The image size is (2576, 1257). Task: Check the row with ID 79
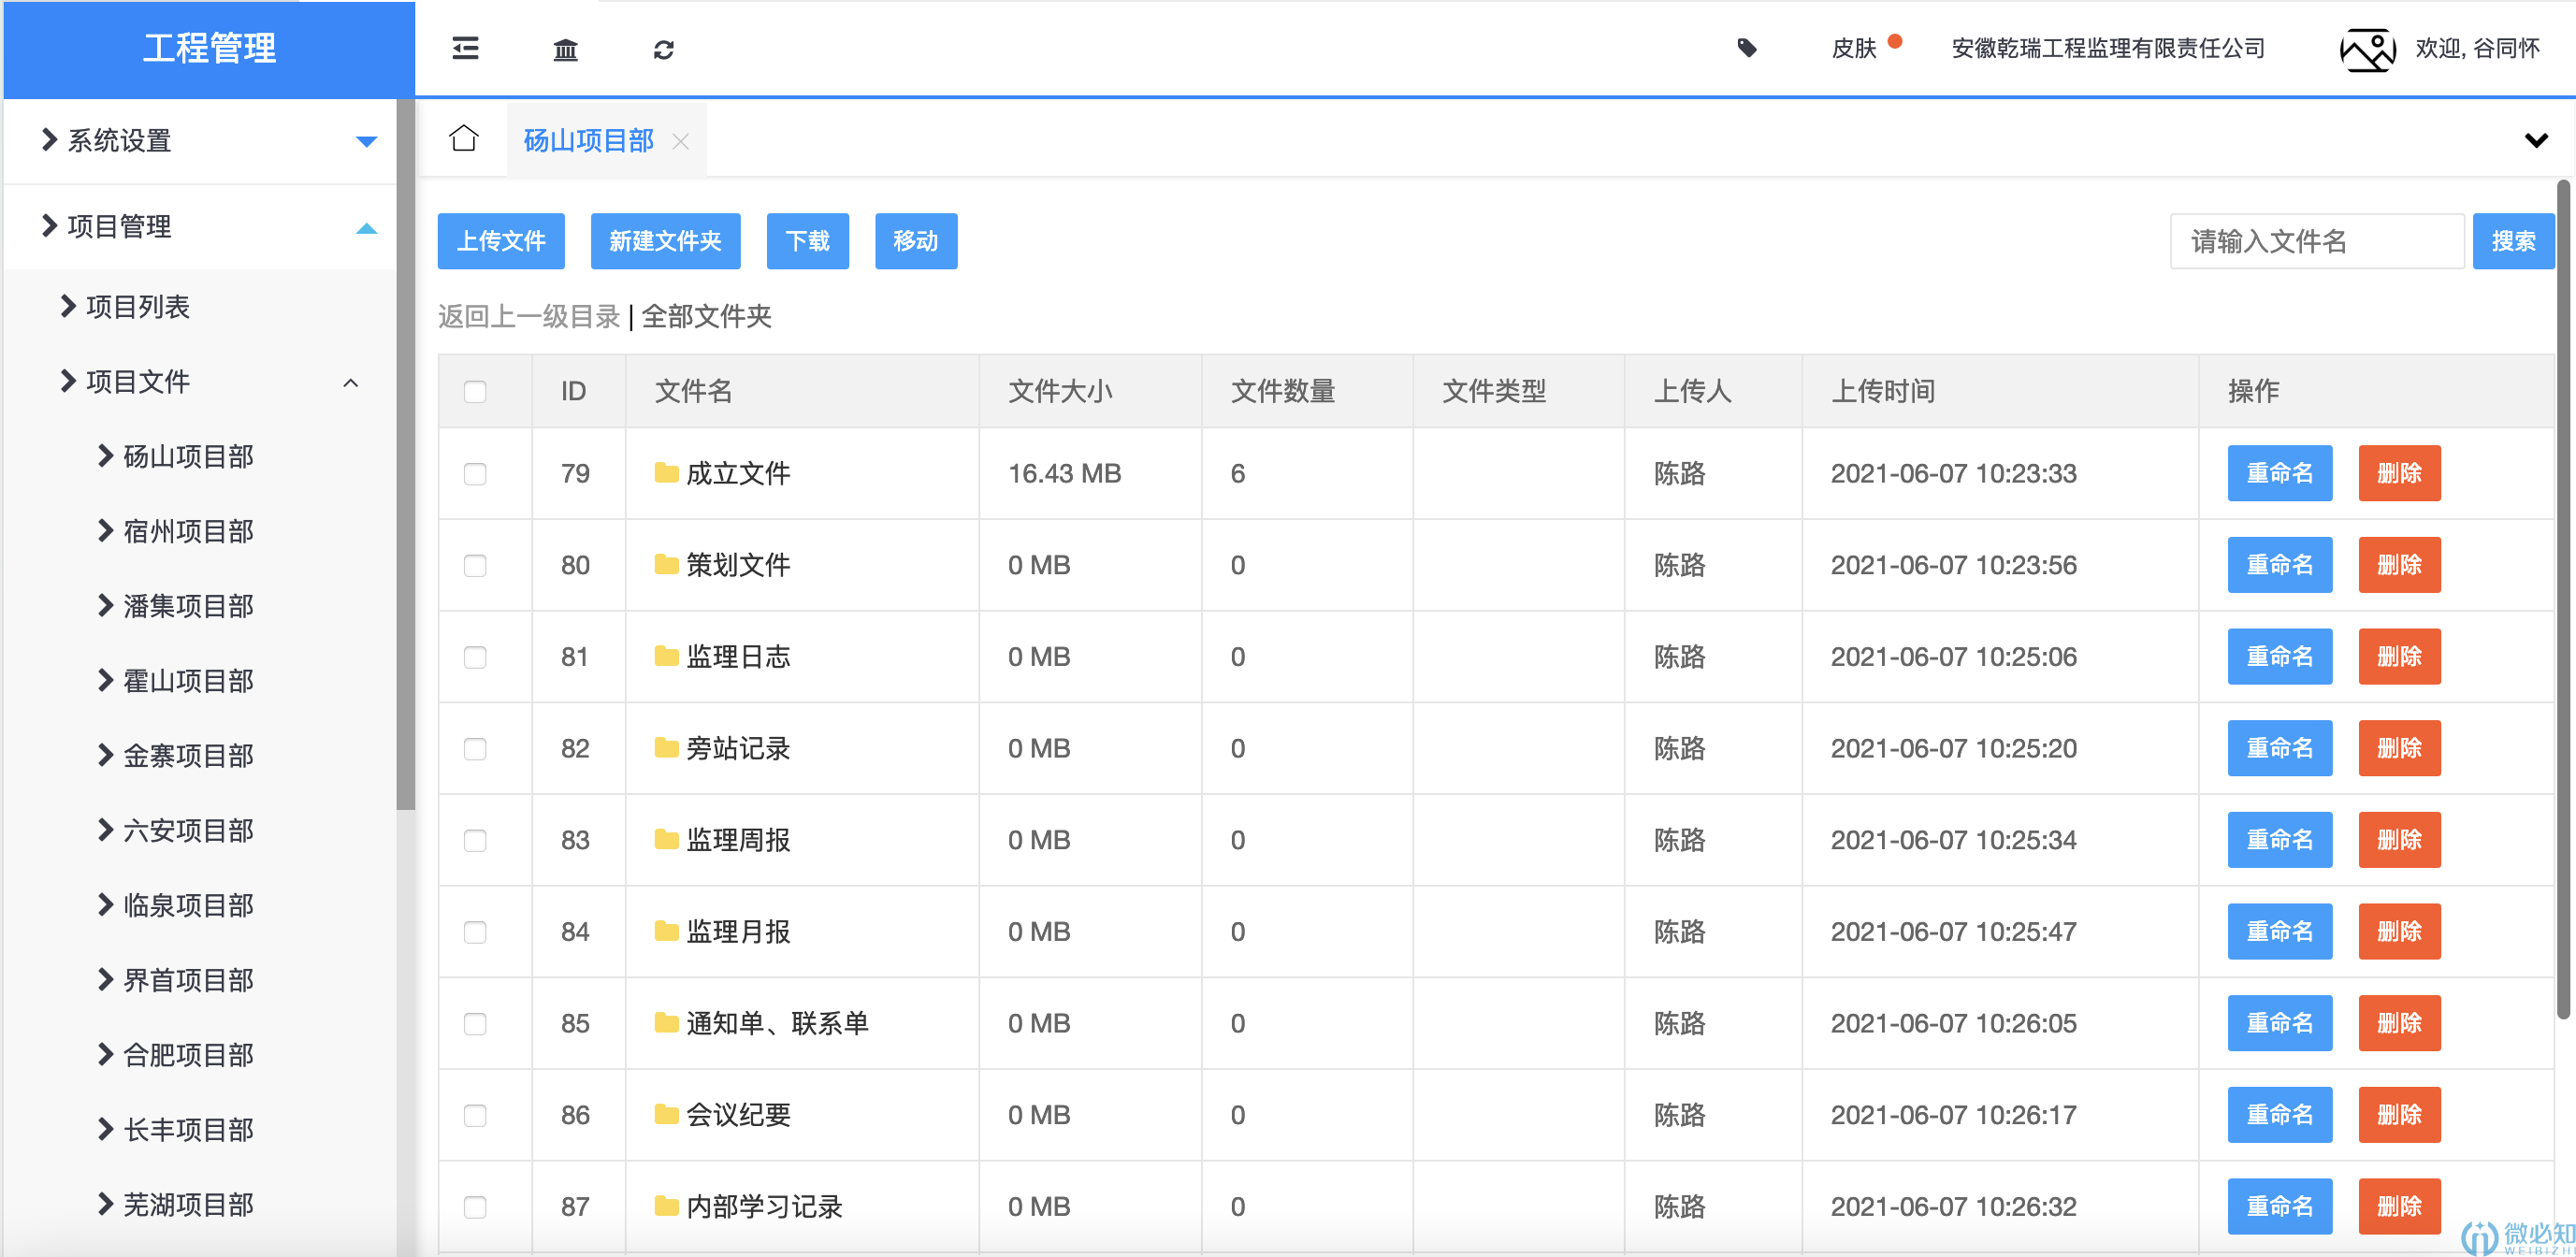[x=475, y=473]
